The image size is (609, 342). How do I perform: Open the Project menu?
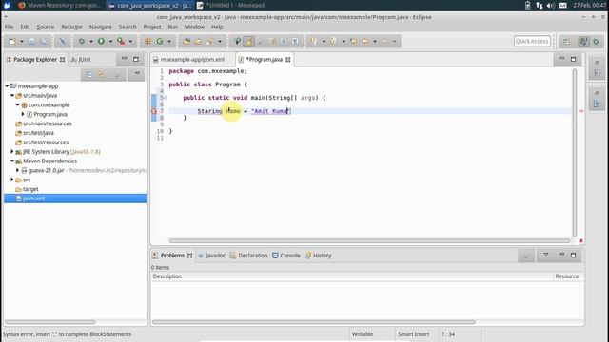click(x=152, y=27)
